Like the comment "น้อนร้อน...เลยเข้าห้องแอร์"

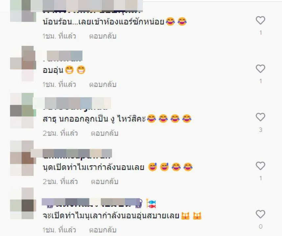click(260, 20)
